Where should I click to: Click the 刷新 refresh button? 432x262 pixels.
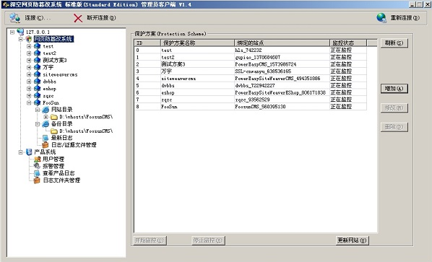tap(394, 43)
